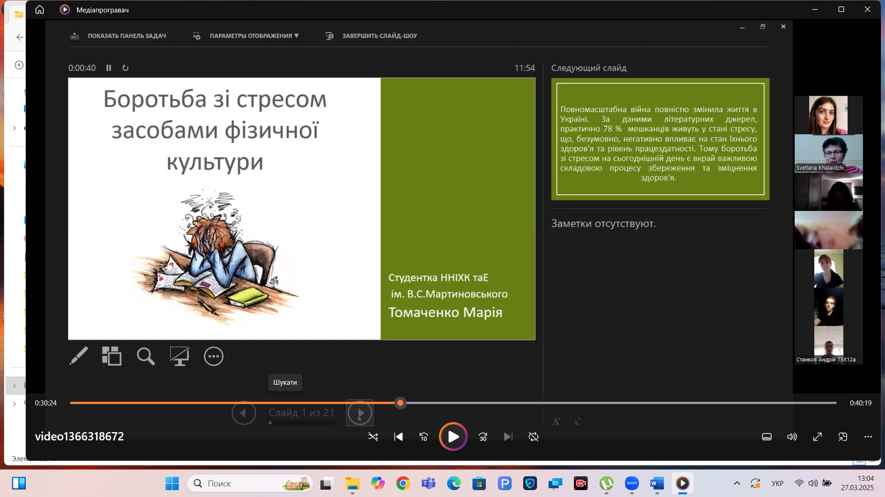This screenshot has height=497, width=885.
Task: Click the УКР language indicator
Action: point(777,483)
